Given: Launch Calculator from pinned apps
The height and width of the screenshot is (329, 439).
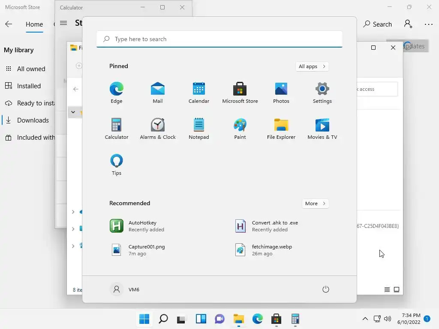Looking at the screenshot, I should [x=117, y=129].
